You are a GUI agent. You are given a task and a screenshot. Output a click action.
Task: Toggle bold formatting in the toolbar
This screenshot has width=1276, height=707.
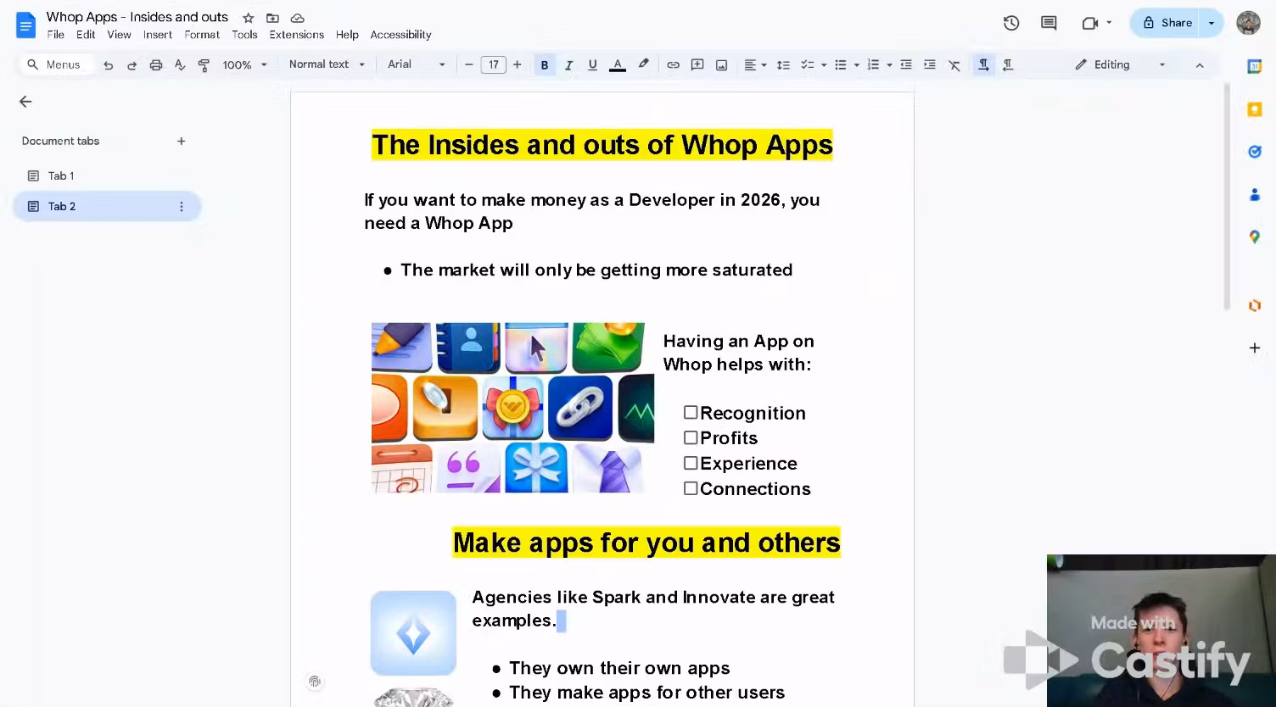[x=544, y=64]
